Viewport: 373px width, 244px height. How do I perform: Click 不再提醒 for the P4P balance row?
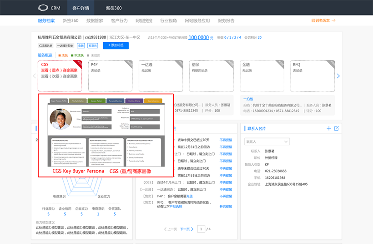click(226, 196)
